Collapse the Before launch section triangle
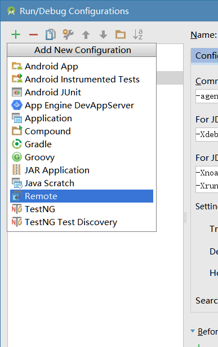The height and width of the screenshot is (347, 218). pos(193,331)
